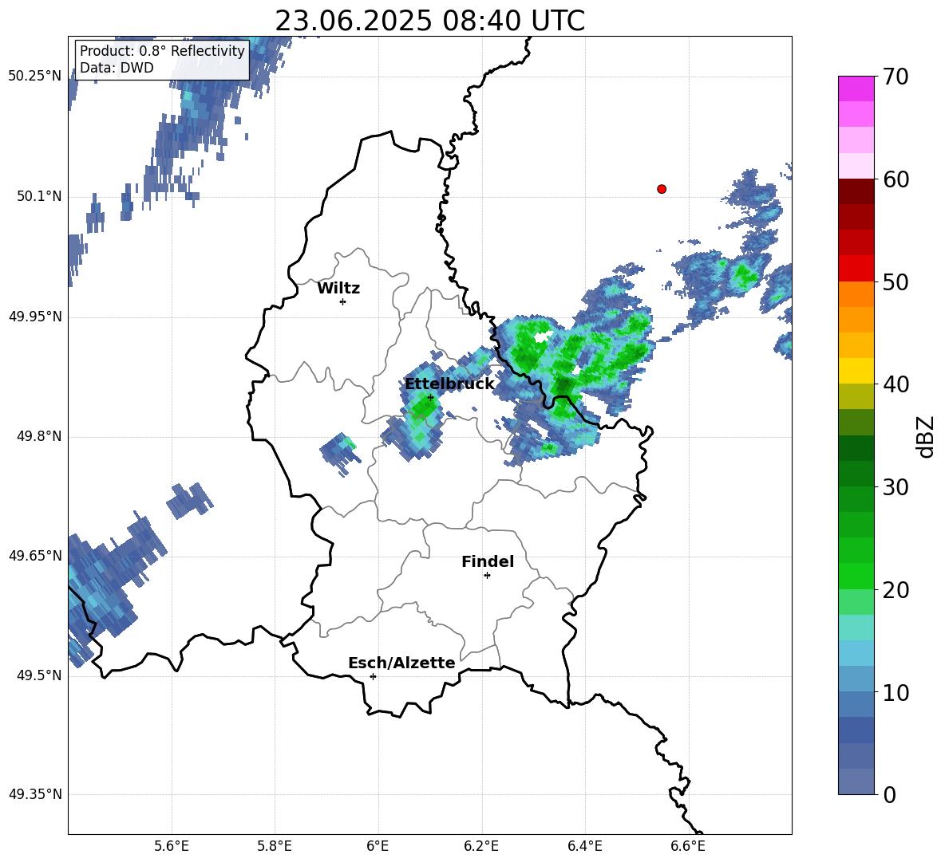Viewport: 945px width, 862px height.
Task: Click the 5.8°E longitude label
Action: coord(275,847)
